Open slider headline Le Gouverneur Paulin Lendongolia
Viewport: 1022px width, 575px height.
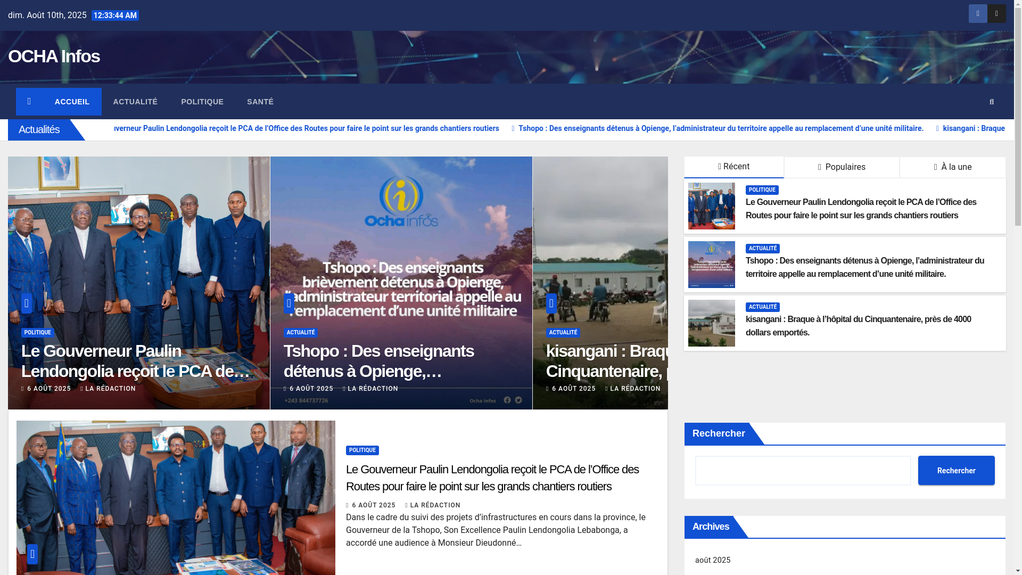tap(136, 361)
